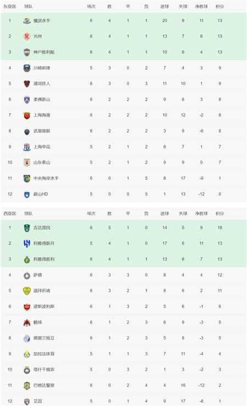This screenshot has height=406, width=247.
Task: Open the 利雅得新月 blue logo
Action: click(x=27, y=243)
